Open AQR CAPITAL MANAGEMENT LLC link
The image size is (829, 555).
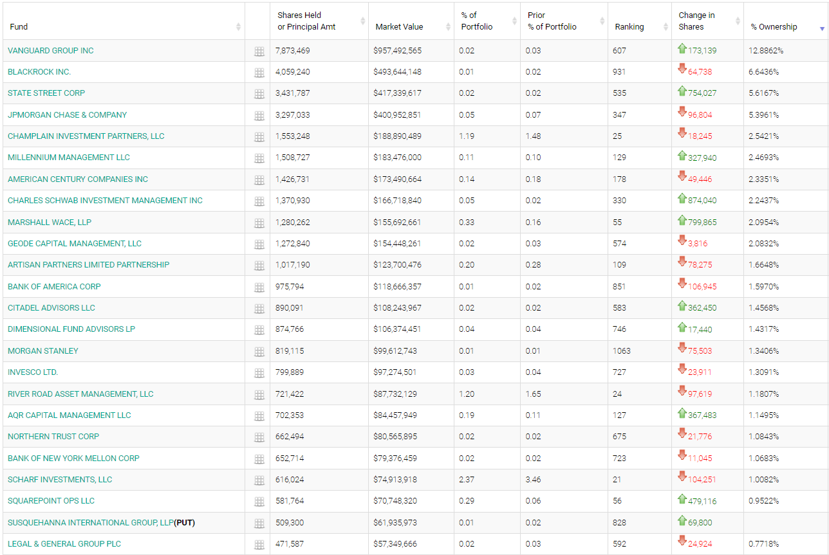click(70, 415)
